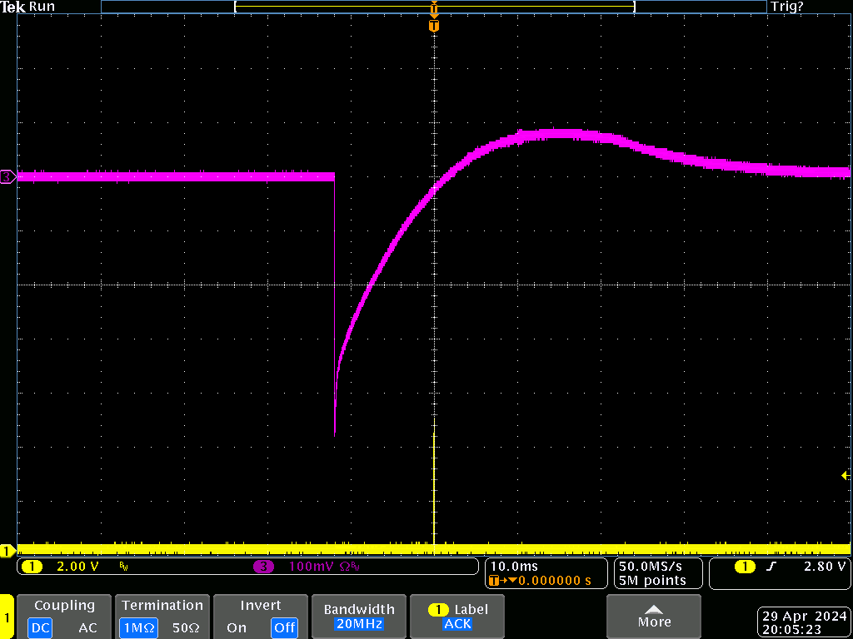The height and width of the screenshot is (639, 853).
Task: Switch coupling to AC
Action: [x=87, y=627]
